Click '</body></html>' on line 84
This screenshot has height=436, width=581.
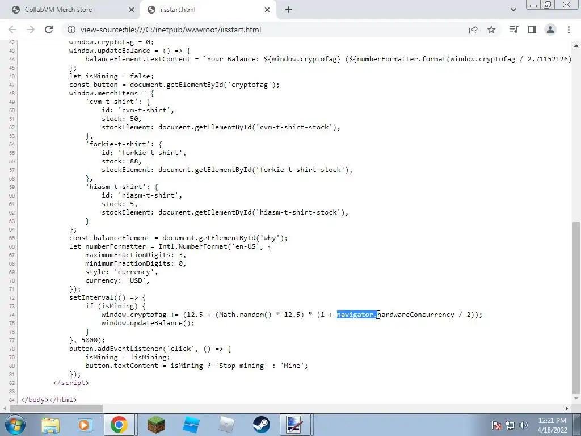pos(49,400)
